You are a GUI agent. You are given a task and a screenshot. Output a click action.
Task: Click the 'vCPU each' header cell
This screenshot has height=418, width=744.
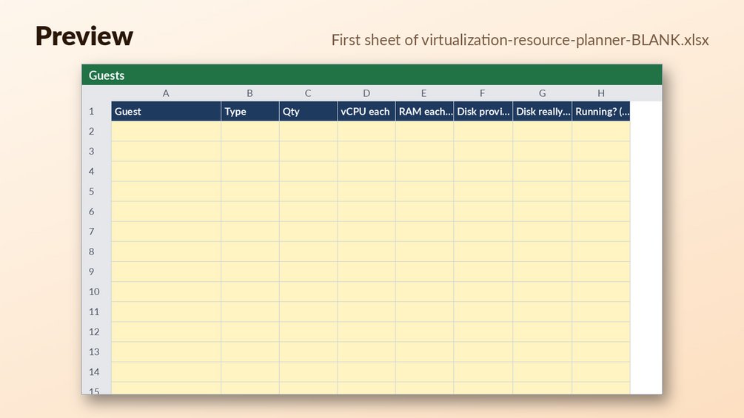pyautogui.click(x=366, y=112)
